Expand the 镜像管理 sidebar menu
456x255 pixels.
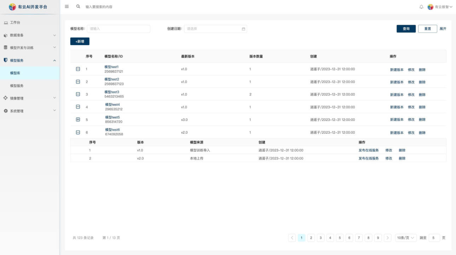30,98
